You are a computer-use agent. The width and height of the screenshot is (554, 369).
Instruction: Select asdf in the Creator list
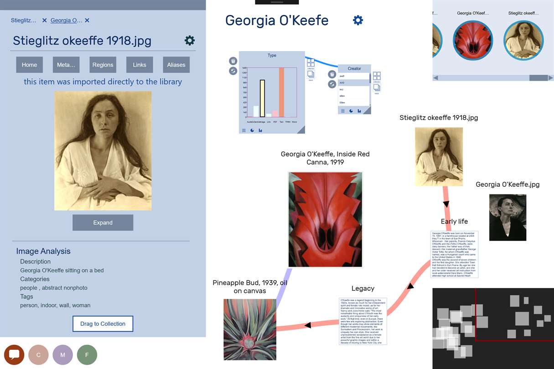point(354,76)
